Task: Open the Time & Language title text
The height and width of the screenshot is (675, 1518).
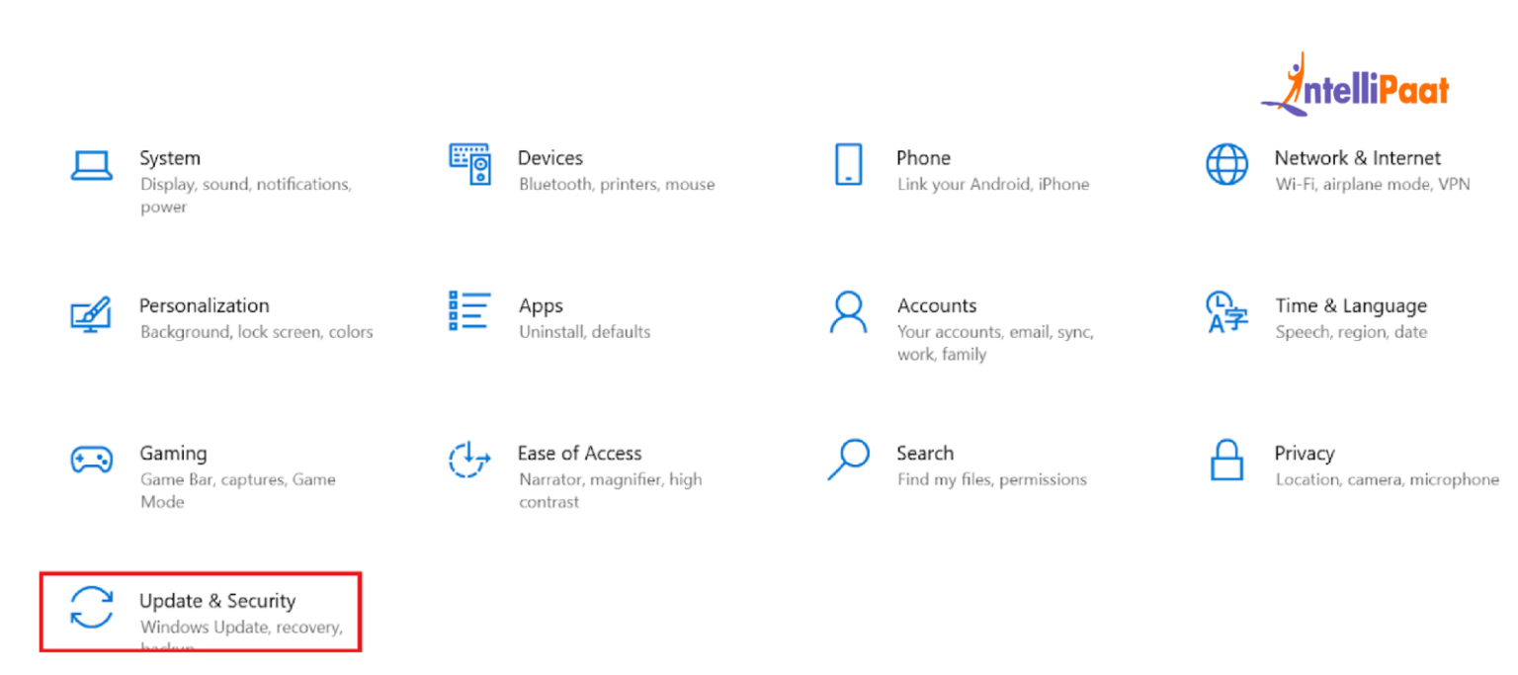Action: [x=1350, y=306]
